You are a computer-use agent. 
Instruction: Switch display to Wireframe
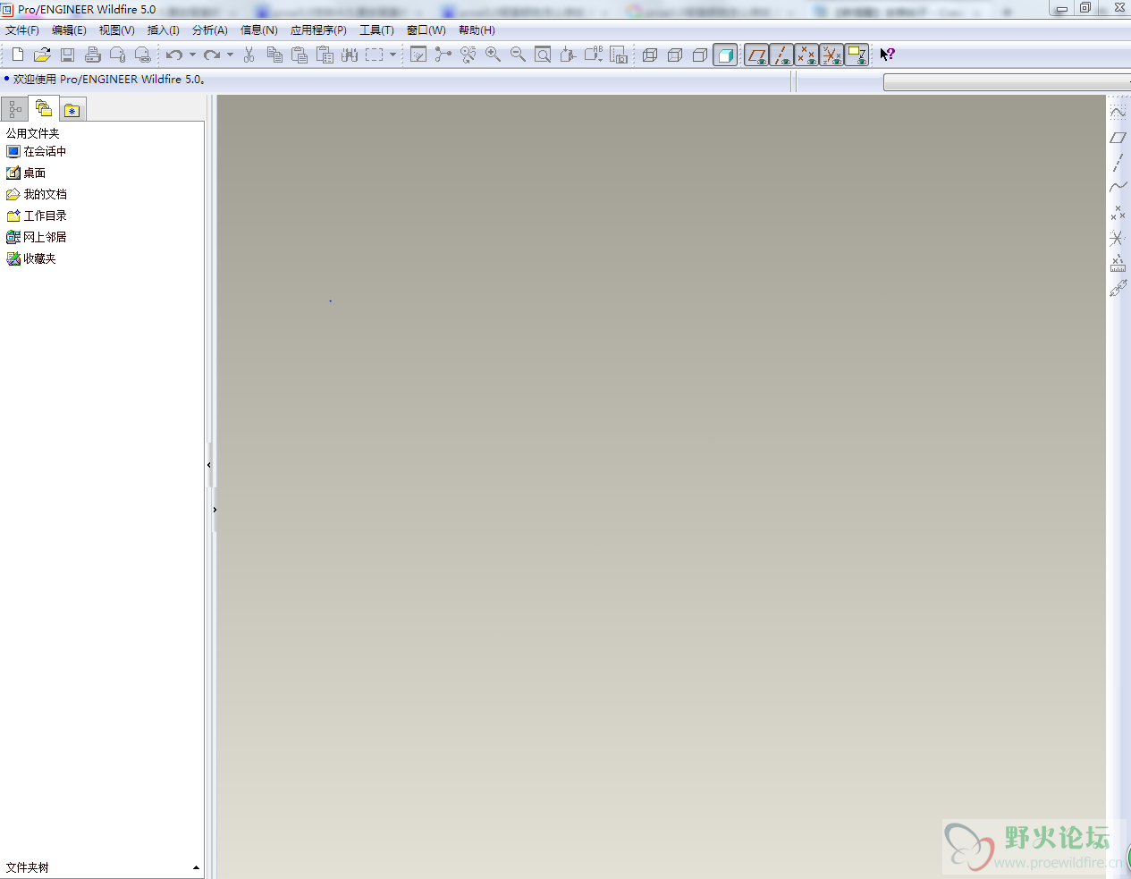coord(650,55)
